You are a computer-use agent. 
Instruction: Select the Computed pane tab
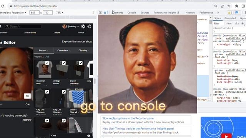tap(230, 18)
